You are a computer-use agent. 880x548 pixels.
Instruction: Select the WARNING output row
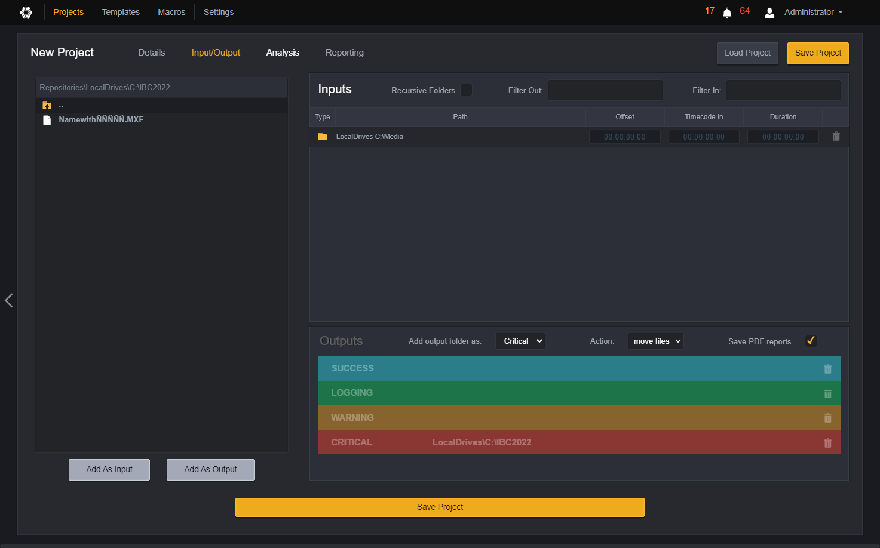pos(579,418)
